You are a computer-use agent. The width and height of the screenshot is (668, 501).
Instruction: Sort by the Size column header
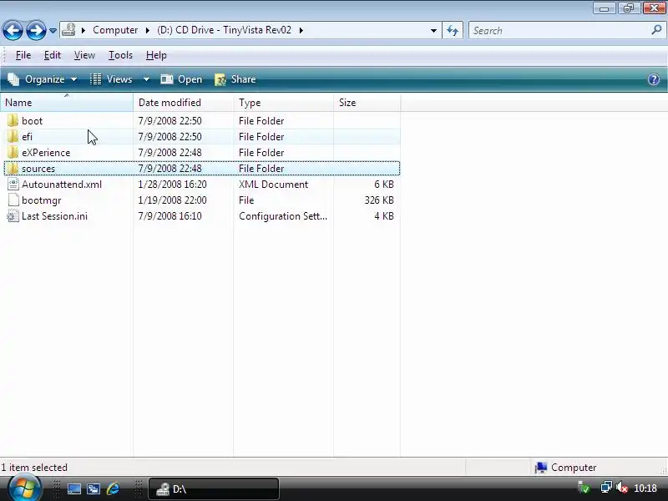point(367,103)
